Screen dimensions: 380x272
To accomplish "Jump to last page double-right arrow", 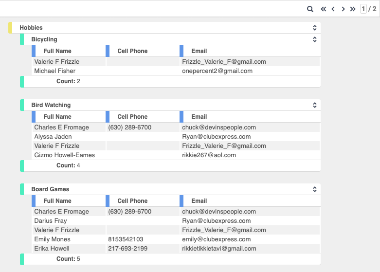I will coord(353,9).
